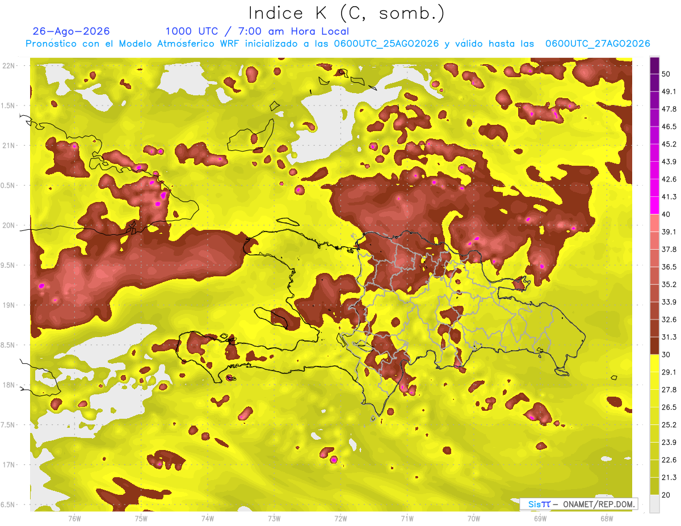681x526 pixels.
Task: Click the initialization time "0600UTC_25AGO2026"
Action: click(x=386, y=44)
